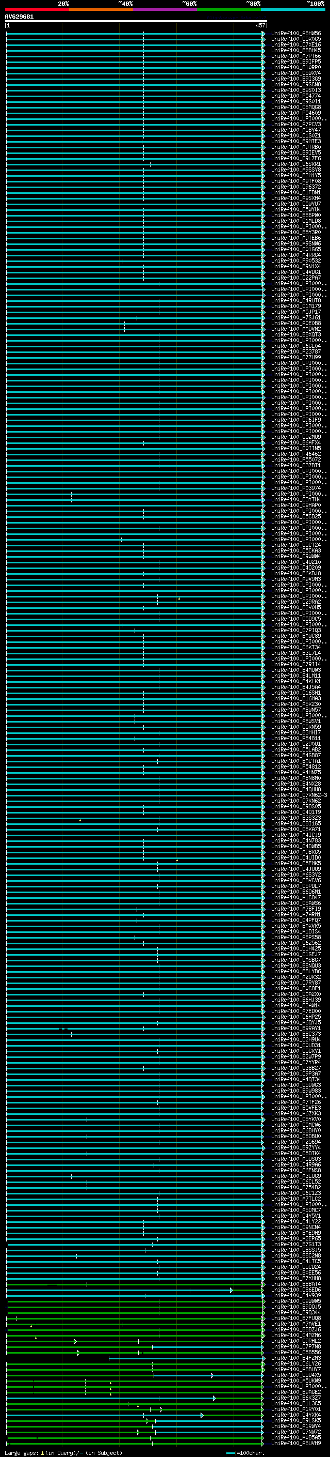The height and width of the screenshot is (1457, 330).
Task: Select the UniRef100_B6K3Z7 label
Action: [x=296, y=1397]
